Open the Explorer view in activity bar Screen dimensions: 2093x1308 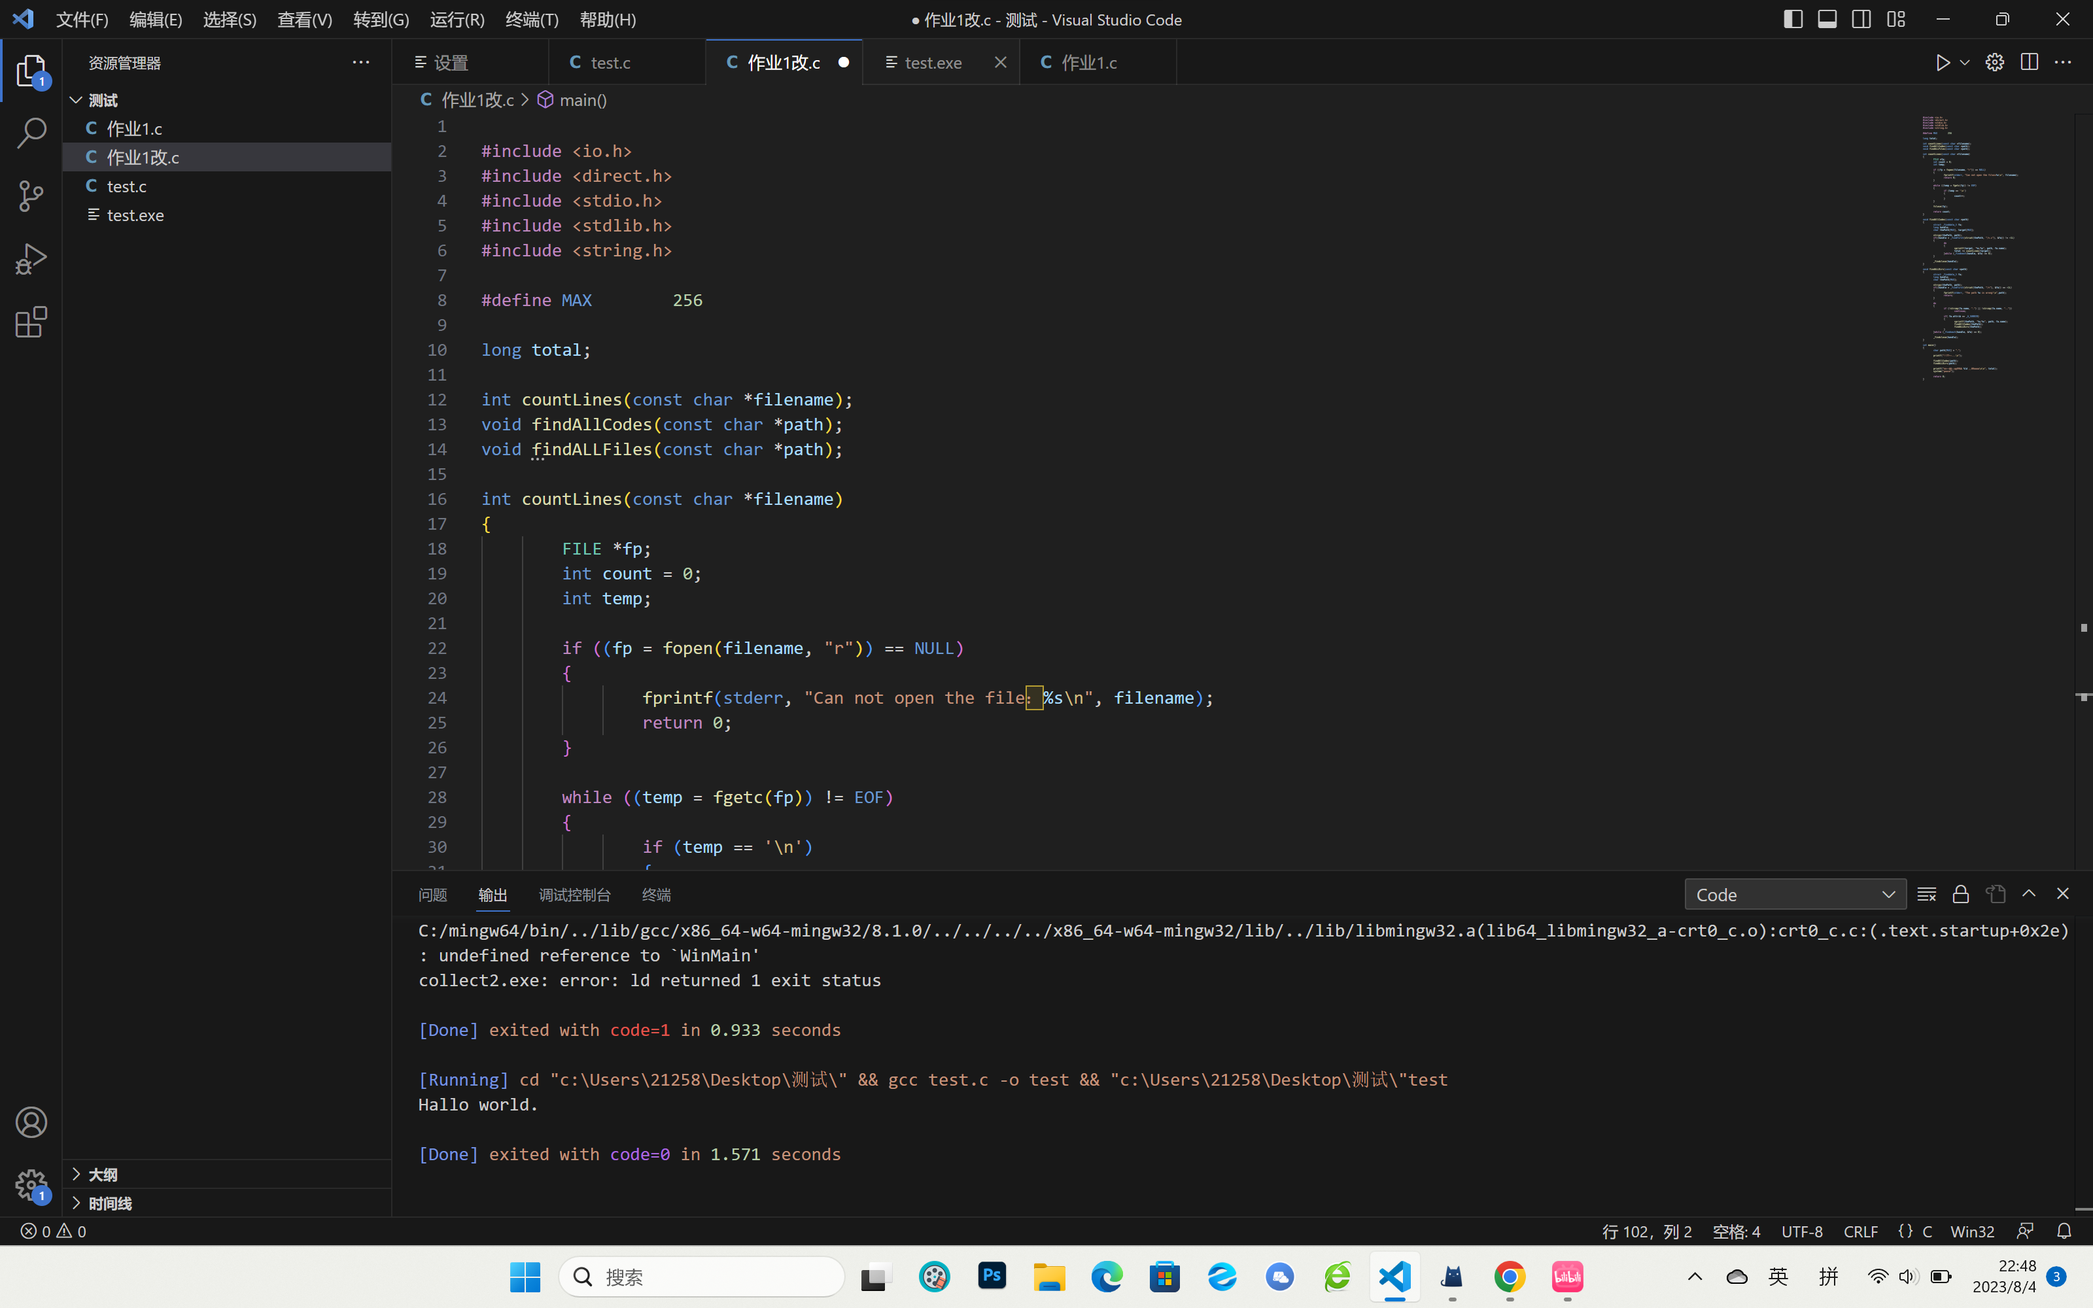click(x=31, y=71)
